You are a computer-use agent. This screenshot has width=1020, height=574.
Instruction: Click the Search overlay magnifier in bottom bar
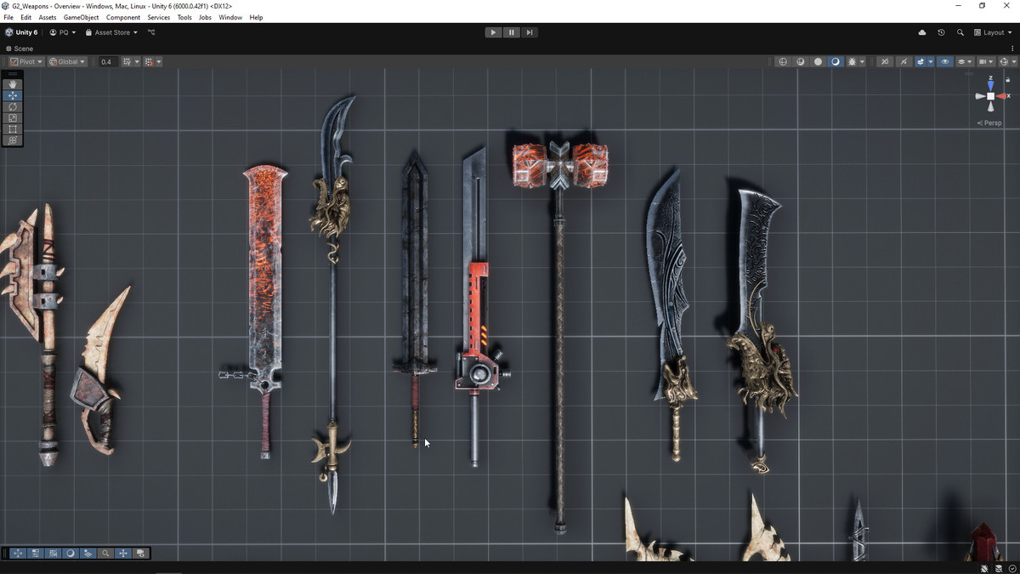coord(105,553)
